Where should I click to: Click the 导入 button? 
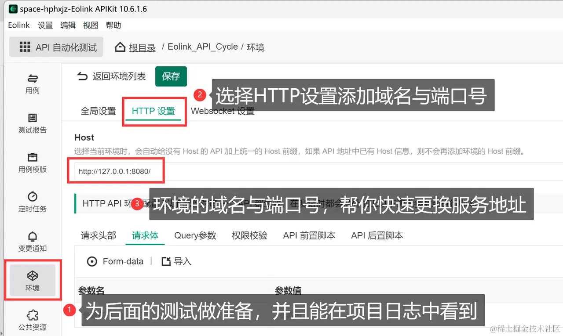coord(176,261)
